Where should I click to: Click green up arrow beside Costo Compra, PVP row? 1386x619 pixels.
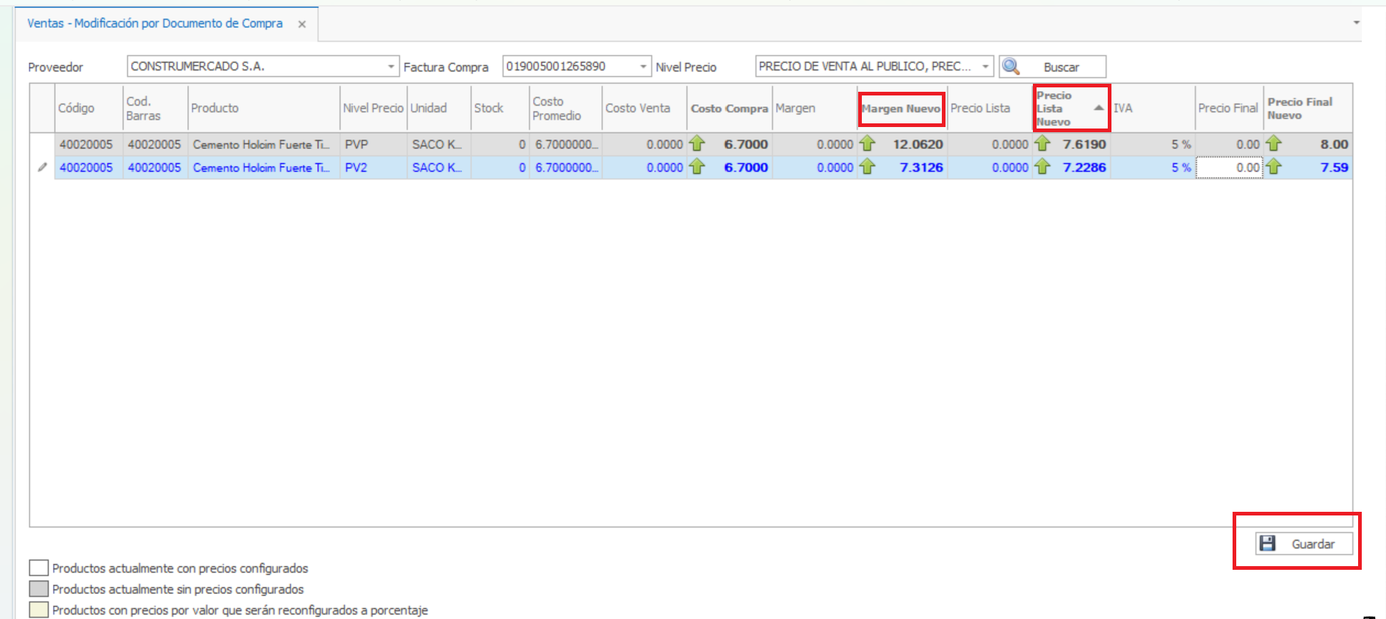coord(697,144)
